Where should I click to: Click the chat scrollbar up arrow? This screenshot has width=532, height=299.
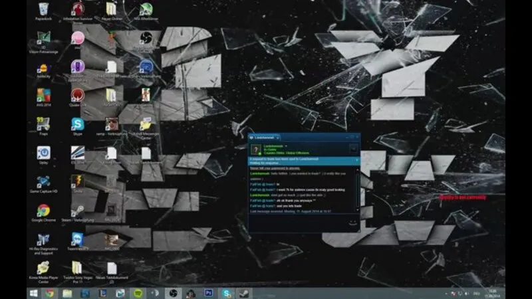coord(357,169)
